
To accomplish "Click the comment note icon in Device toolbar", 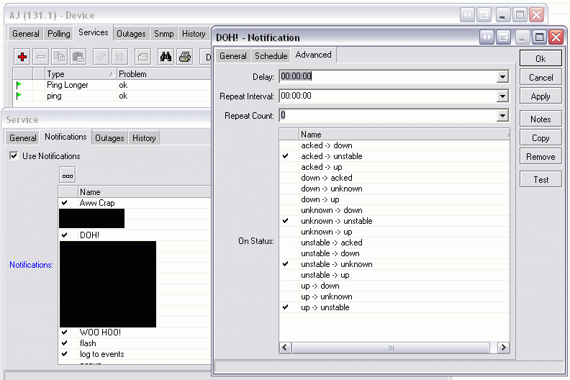I will coord(143,57).
